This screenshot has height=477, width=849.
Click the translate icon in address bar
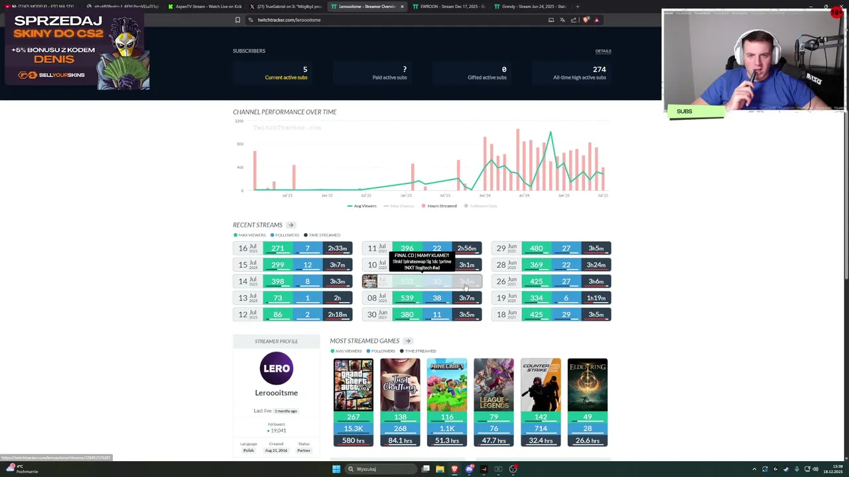point(562,20)
